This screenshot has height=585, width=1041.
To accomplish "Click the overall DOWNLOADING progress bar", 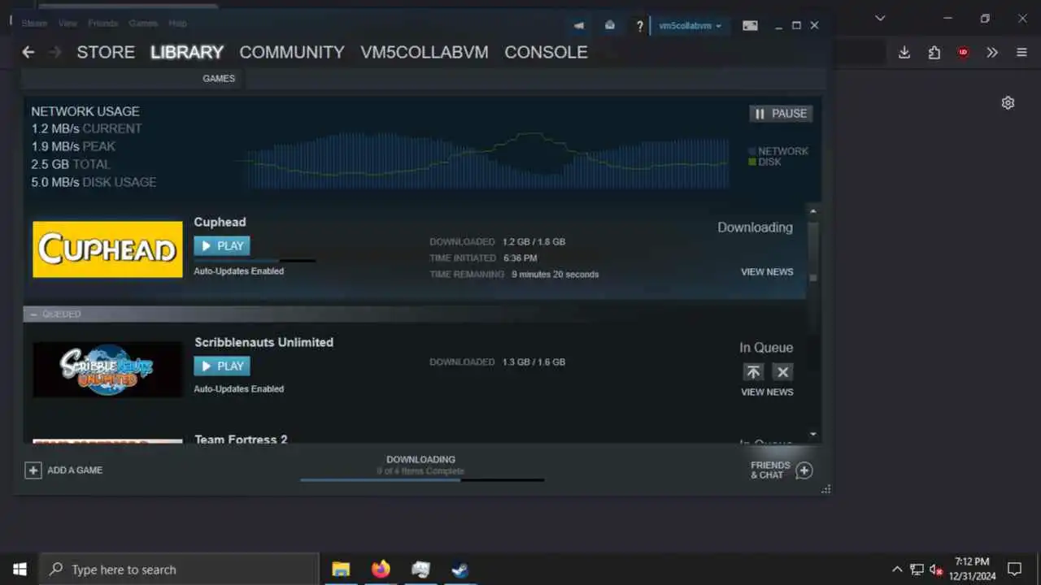I will [422, 480].
